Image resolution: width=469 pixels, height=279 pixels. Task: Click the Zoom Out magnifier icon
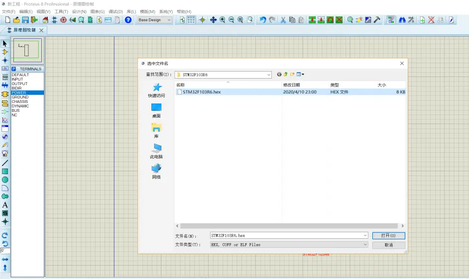click(231, 20)
